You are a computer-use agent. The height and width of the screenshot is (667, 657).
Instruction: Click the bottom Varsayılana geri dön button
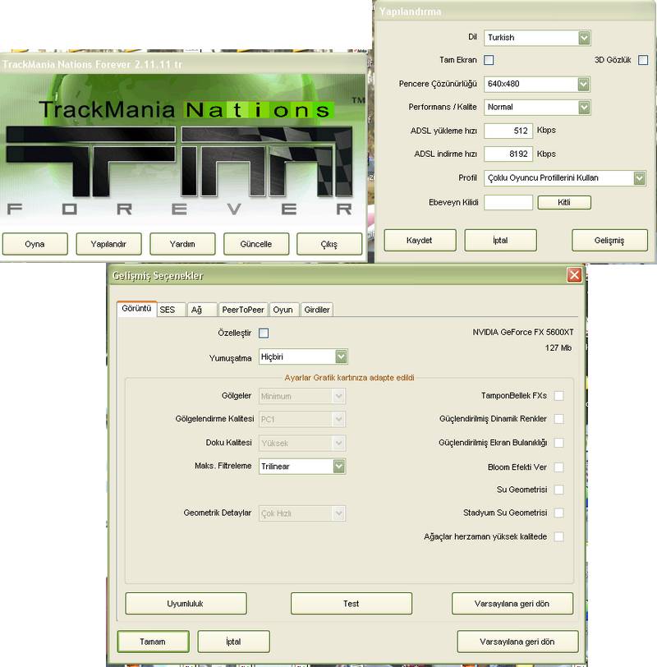point(517,642)
